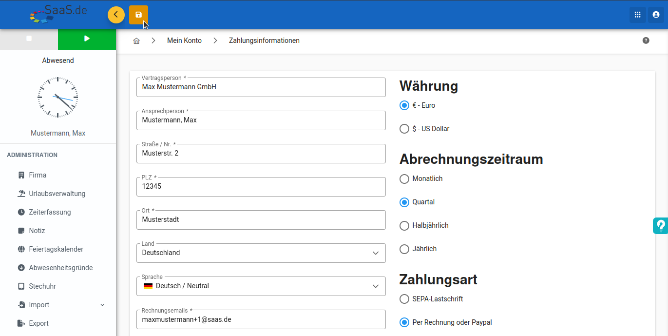668x336 pixels.
Task: Open the user account icon
Action: click(656, 15)
